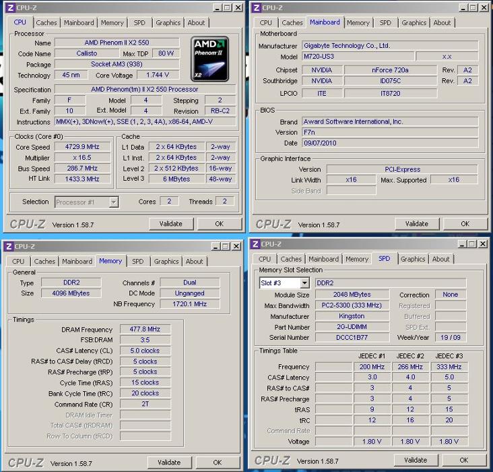
Task: Open Mainboard tab in the CPU window
Action: [79, 23]
